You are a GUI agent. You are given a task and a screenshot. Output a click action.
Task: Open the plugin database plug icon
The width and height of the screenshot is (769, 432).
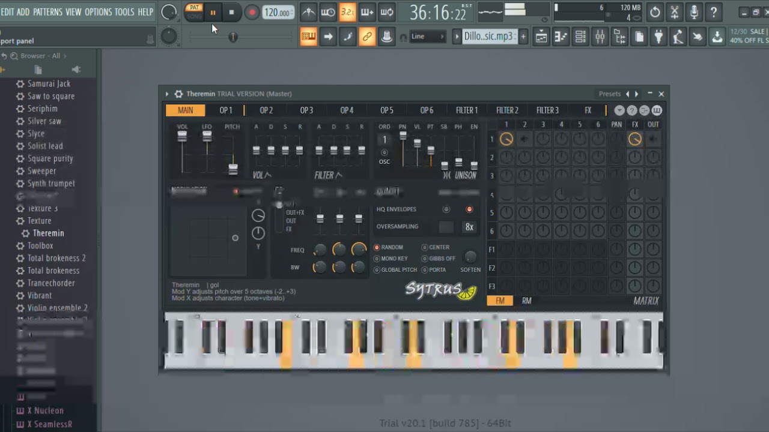point(658,37)
